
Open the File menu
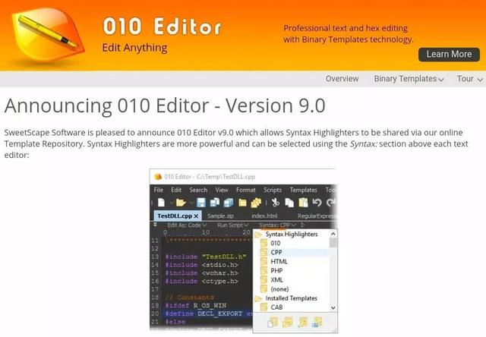pyautogui.click(x=159, y=190)
